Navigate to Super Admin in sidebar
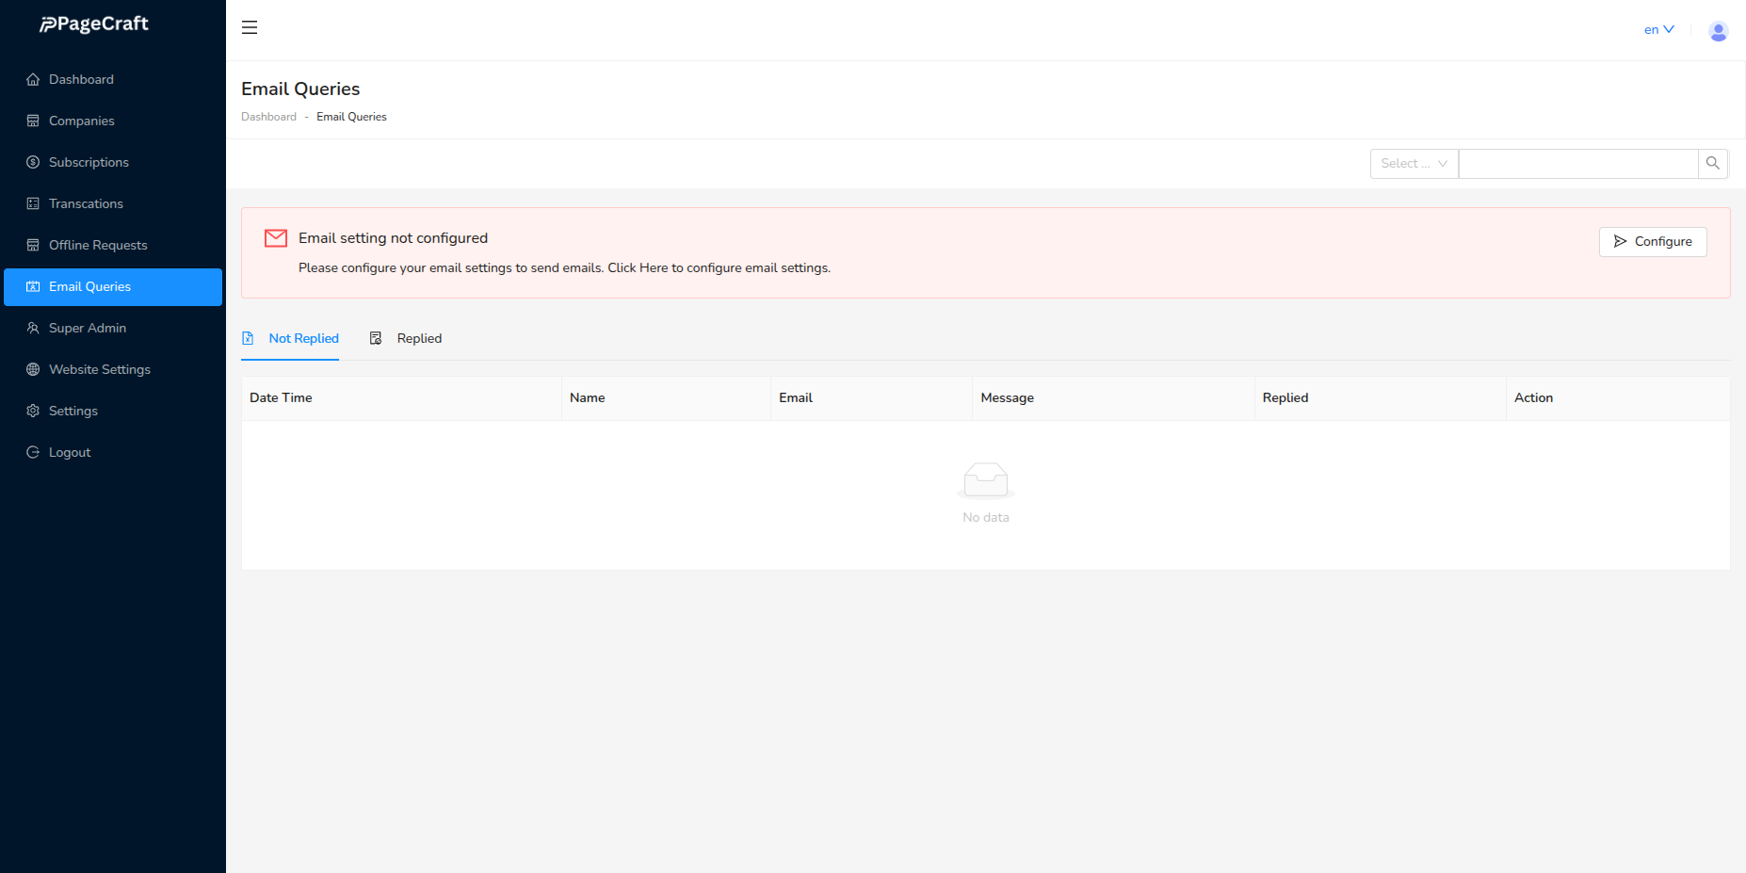Image resolution: width=1746 pixels, height=873 pixels. pos(88,329)
